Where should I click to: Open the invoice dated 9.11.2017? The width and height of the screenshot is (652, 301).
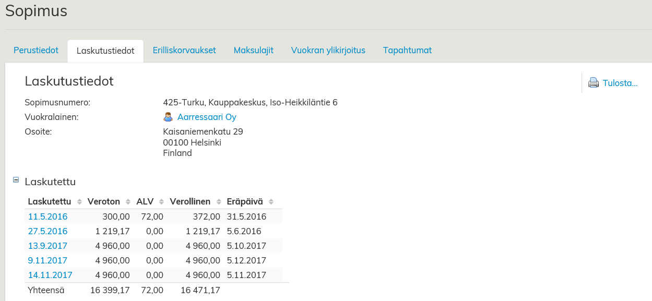(48, 260)
